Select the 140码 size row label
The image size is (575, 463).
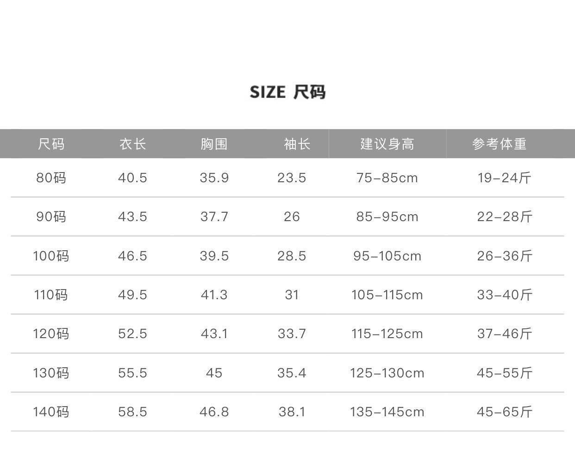(x=51, y=412)
